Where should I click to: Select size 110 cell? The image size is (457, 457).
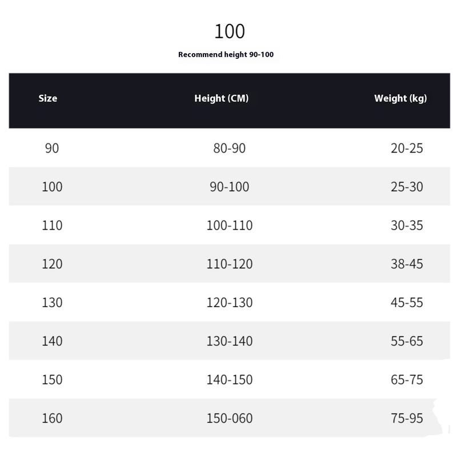click(x=52, y=226)
